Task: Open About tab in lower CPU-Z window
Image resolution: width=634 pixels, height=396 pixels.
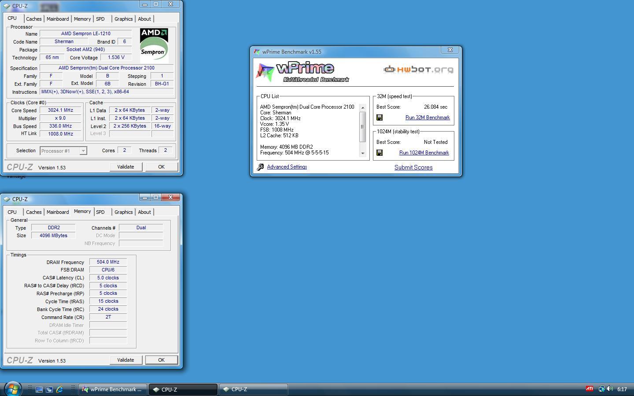Action: (144, 212)
